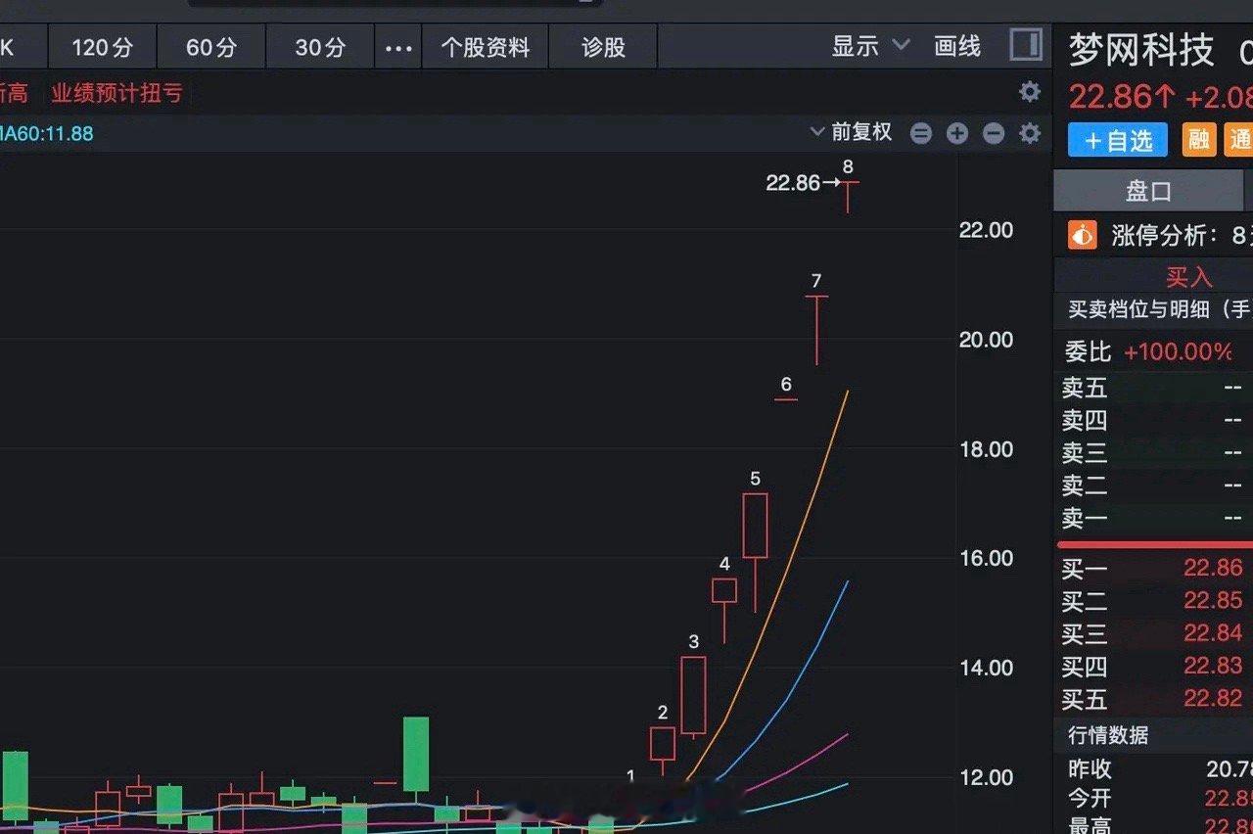
Task: Toggle the side panel layout icon
Action: pos(1026,45)
